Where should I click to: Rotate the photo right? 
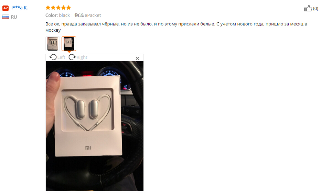pyautogui.click(x=72, y=57)
